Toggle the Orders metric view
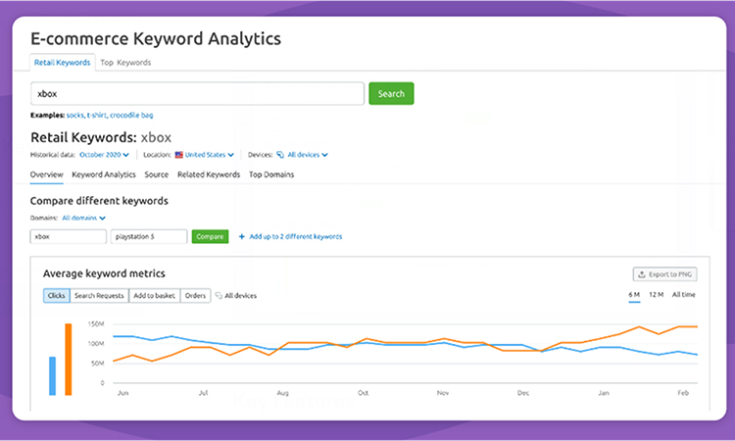Viewport: 735px width, 441px height. (196, 295)
